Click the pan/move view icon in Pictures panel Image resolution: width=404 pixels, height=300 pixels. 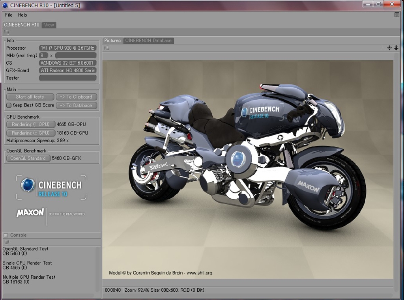click(x=389, y=48)
